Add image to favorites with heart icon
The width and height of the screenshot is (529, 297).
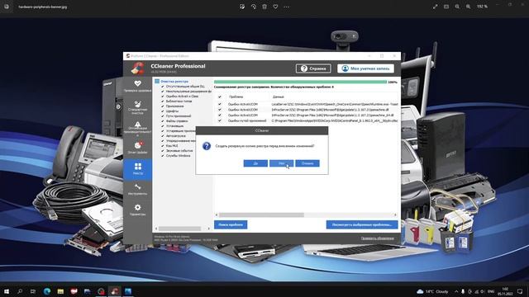[275, 7]
